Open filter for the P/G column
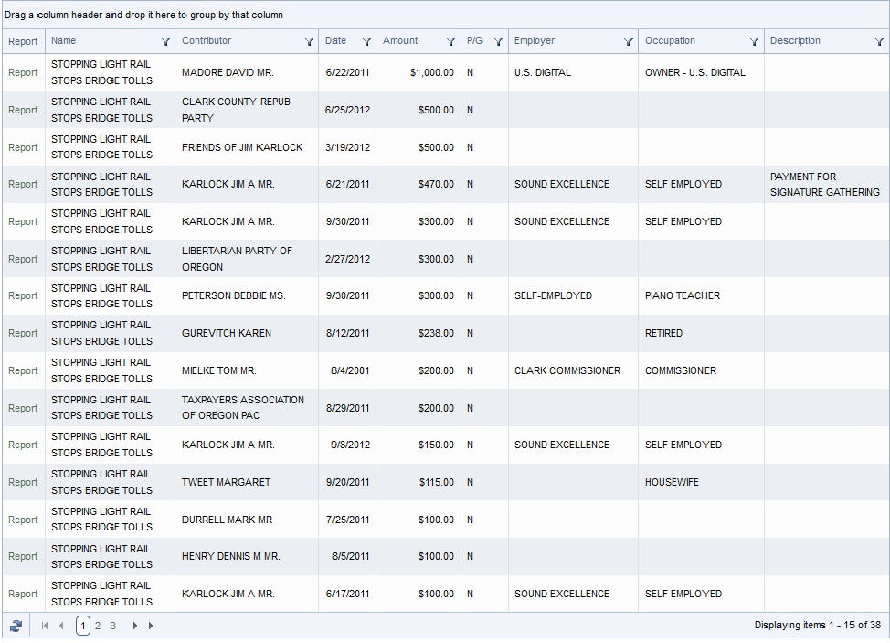Viewport: 890px width, 643px height. pos(498,41)
